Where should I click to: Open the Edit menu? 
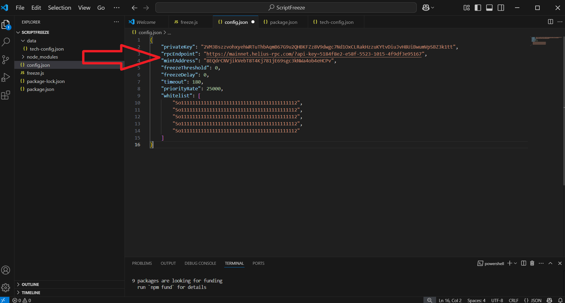(x=36, y=8)
